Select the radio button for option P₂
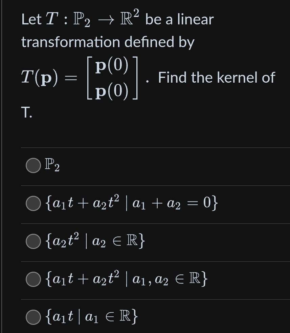 [x=32, y=166]
